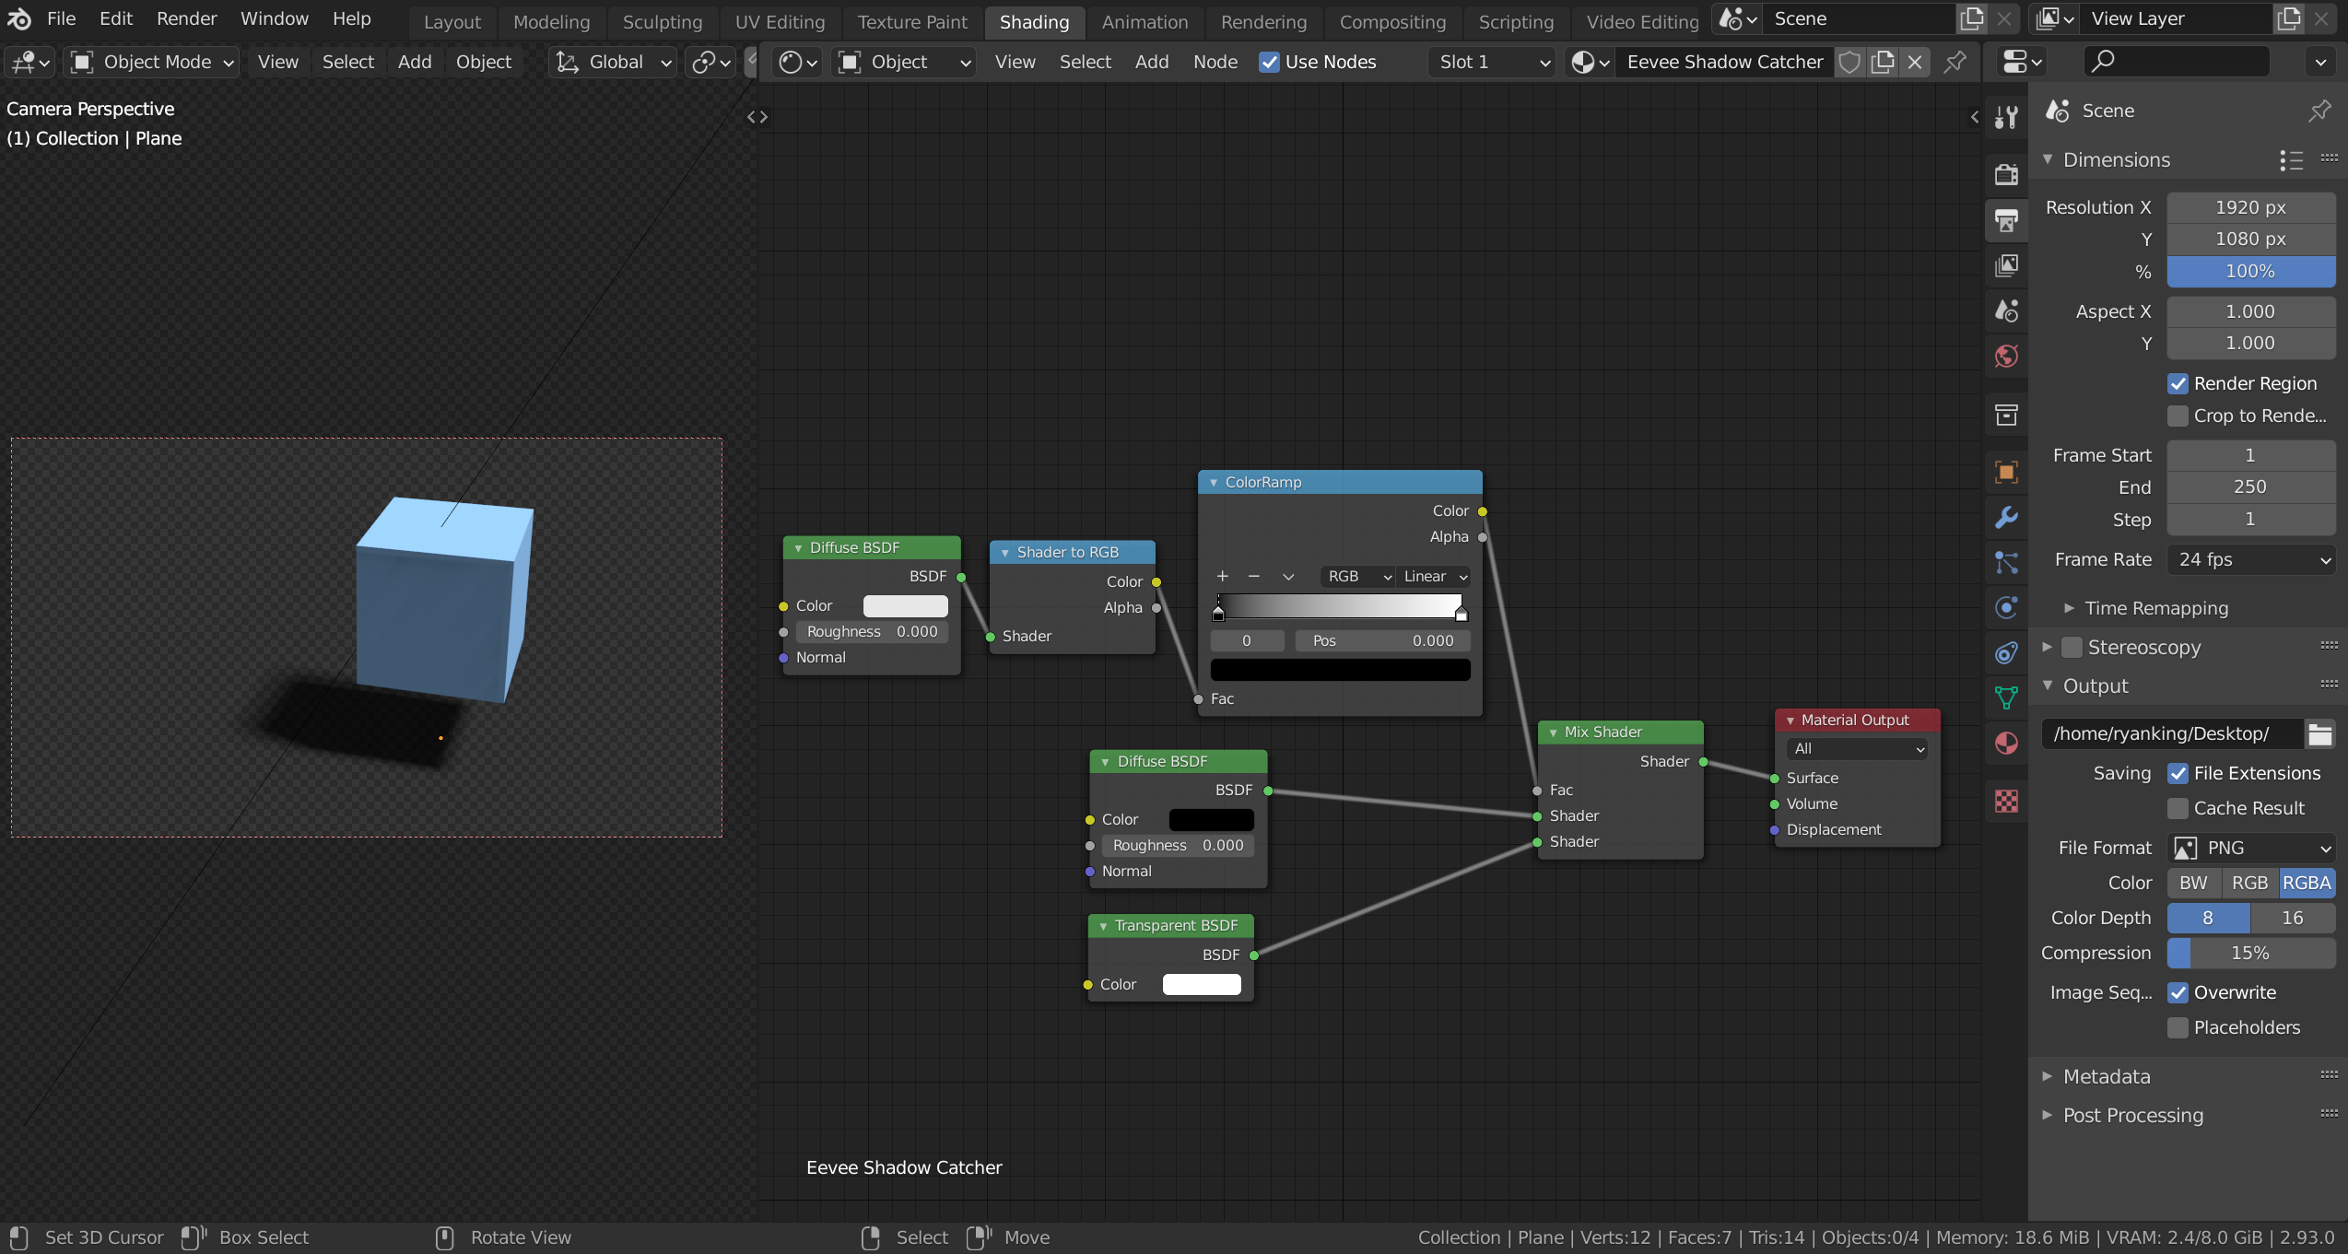Click the output path folder browse icon

[2319, 734]
